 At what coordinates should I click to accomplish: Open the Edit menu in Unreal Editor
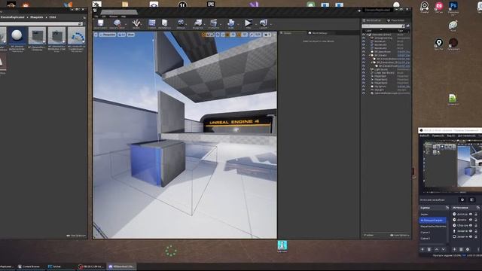104,17
